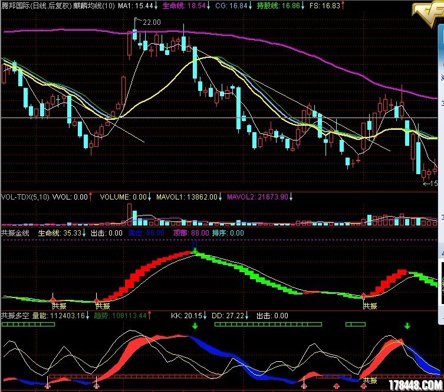
Task: Open the 共振金线 indicator label
Action: [15, 233]
